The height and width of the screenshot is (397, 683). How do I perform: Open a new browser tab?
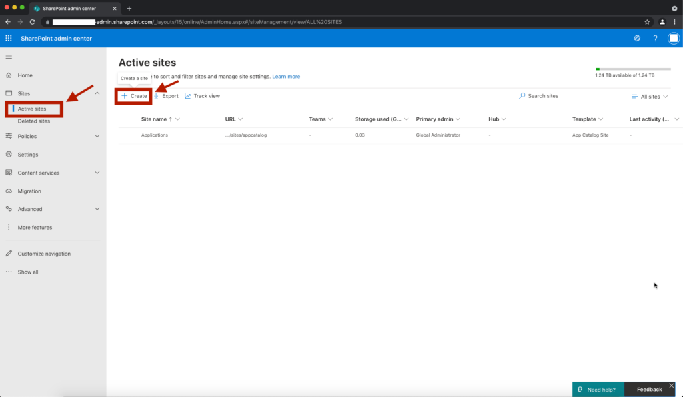click(x=129, y=8)
